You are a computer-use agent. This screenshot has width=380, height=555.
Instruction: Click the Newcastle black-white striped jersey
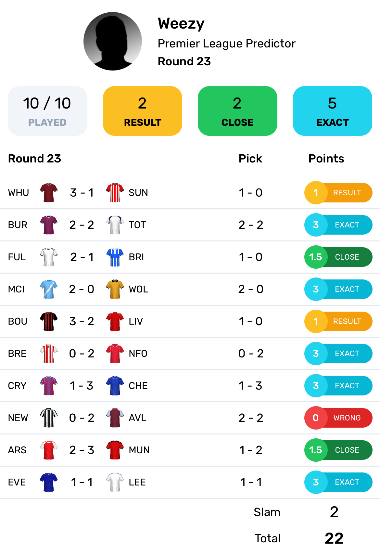click(49, 418)
